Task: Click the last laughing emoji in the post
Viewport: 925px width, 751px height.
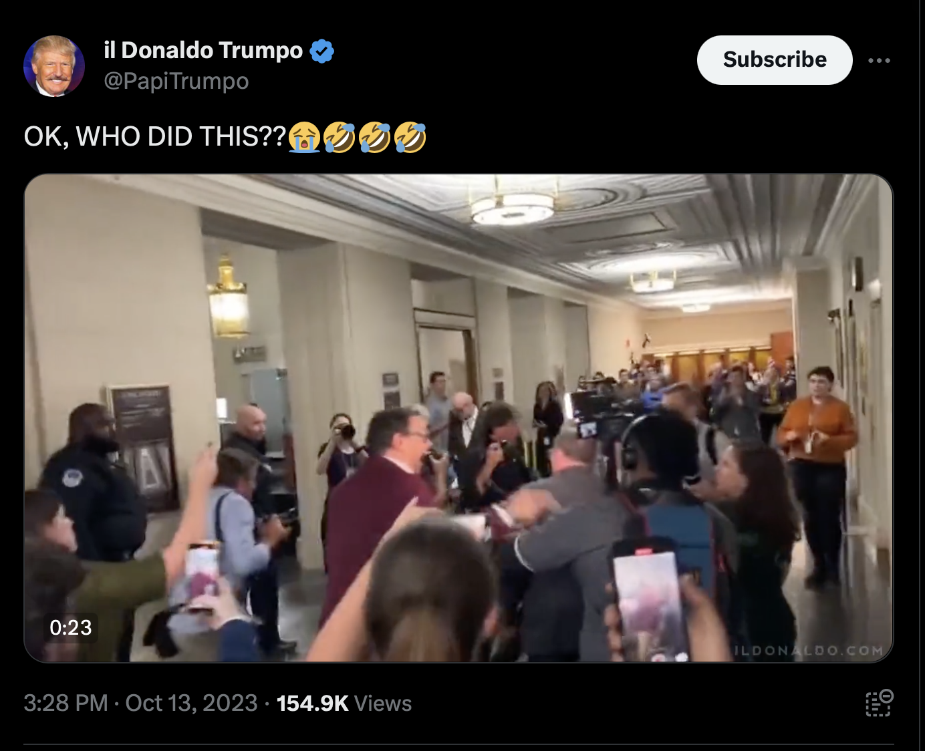Action: click(x=410, y=137)
